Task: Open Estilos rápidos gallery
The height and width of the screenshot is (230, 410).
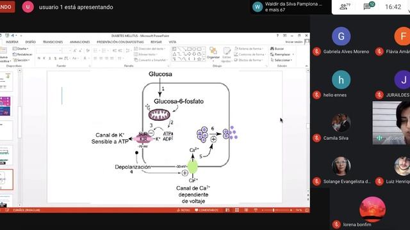Action: 227,55
